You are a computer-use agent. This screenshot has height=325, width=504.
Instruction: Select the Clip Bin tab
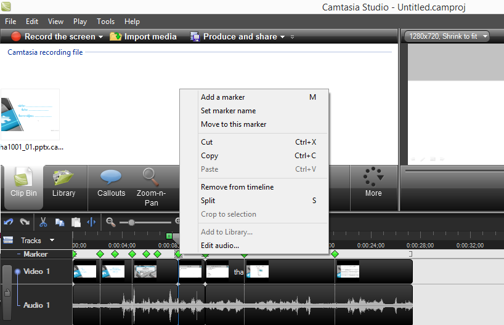(x=23, y=183)
